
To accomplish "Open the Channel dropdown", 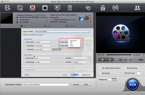I will 80,58.
